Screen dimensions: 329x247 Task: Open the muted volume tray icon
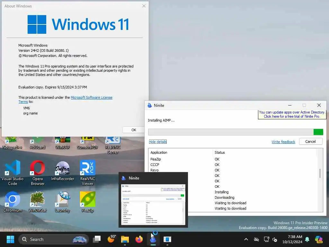(275, 239)
